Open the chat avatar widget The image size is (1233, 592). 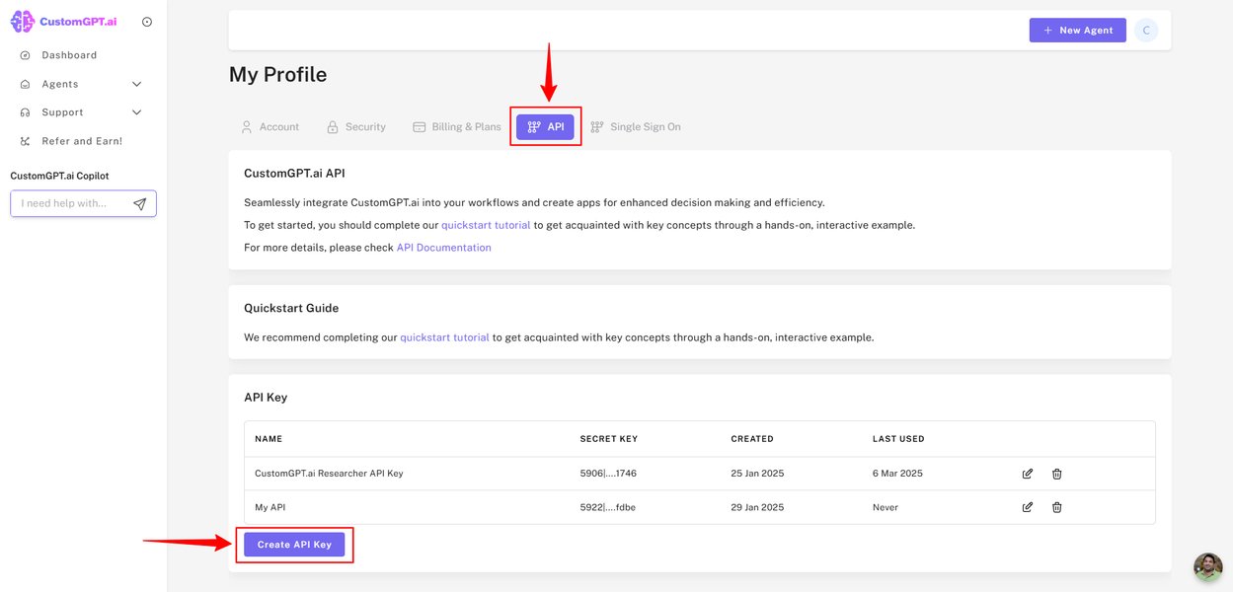point(1208,566)
